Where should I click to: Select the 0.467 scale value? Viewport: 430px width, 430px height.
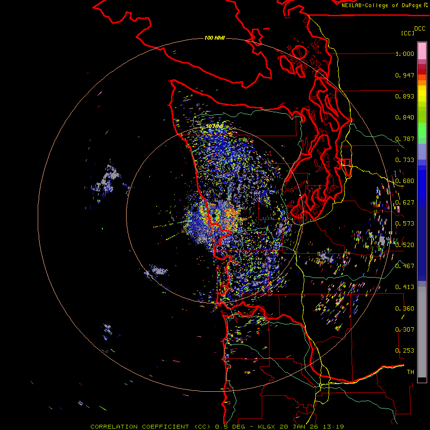405,266
